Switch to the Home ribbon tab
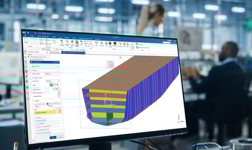Screen dimensions: 252x150 (x=32, y=36)
